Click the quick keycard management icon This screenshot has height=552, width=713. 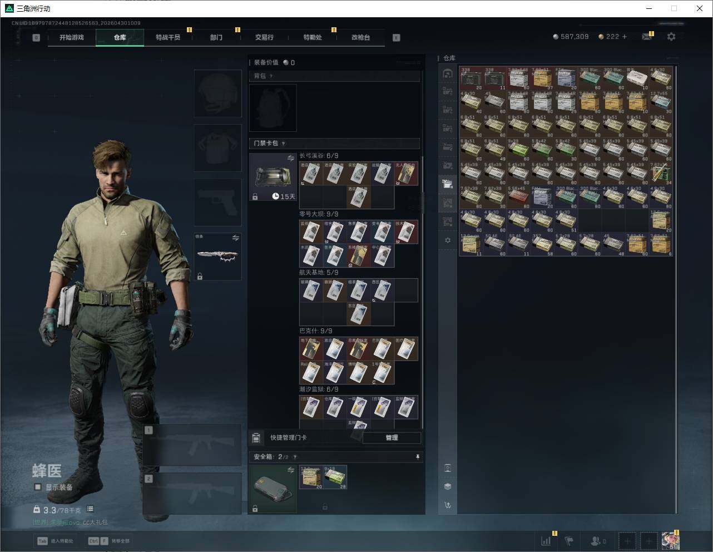tap(256, 438)
